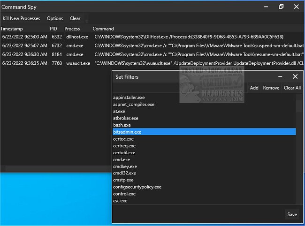Save the filter list
This screenshot has height=226, width=305.
click(x=292, y=214)
